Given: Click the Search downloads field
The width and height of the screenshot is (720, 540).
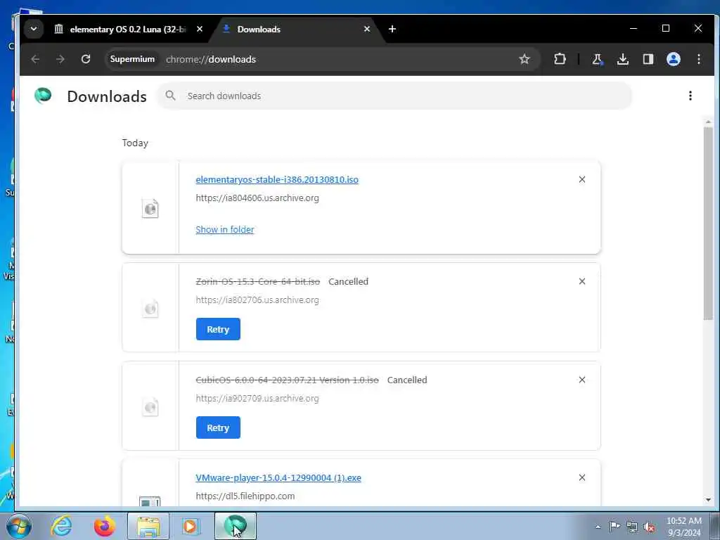Looking at the screenshot, I should pyautogui.click(x=395, y=96).
